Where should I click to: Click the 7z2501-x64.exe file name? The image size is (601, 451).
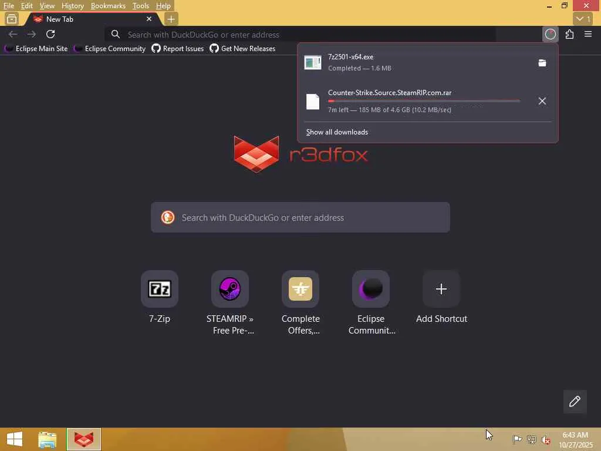[351, 57]
